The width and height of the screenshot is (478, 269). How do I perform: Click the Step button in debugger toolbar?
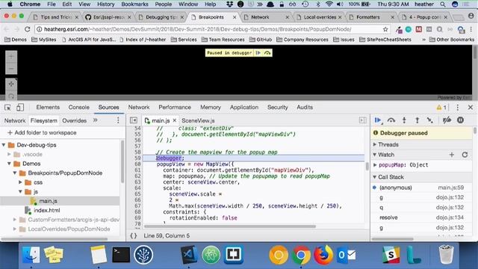coord(430,120)
